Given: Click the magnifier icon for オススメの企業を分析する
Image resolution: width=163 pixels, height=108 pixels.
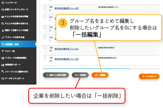Looking at the screenshot, I should [x=3, y=23].
